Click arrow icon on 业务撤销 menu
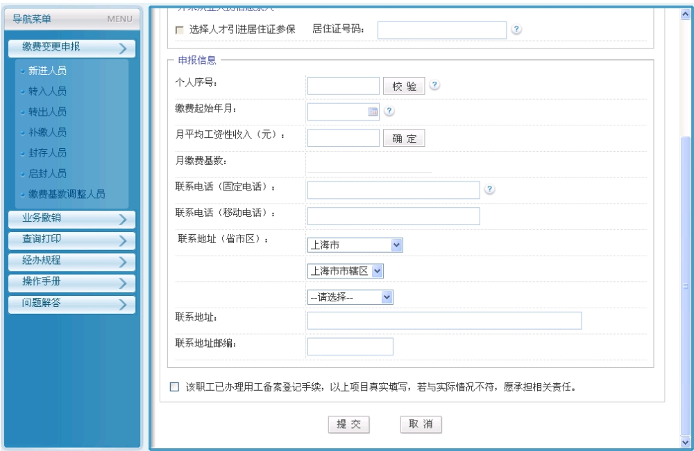694x451 pixels. [x=123, y=219]
